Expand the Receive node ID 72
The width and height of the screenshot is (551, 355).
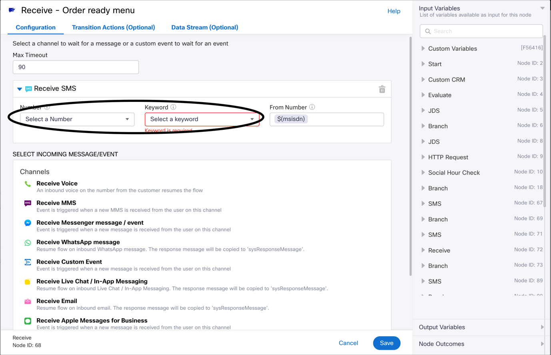pos(423,250)
